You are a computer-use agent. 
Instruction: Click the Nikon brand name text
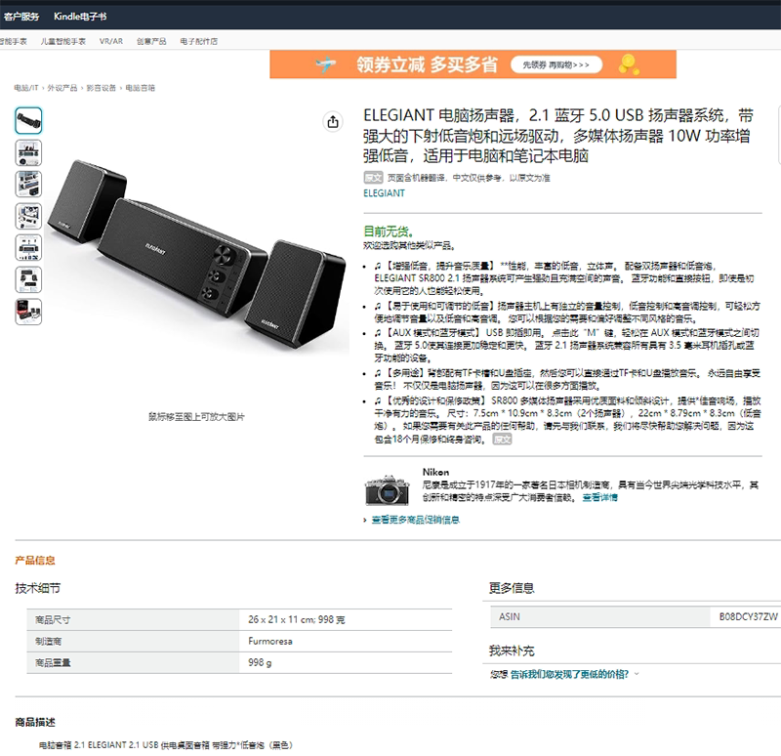[435, 472]
